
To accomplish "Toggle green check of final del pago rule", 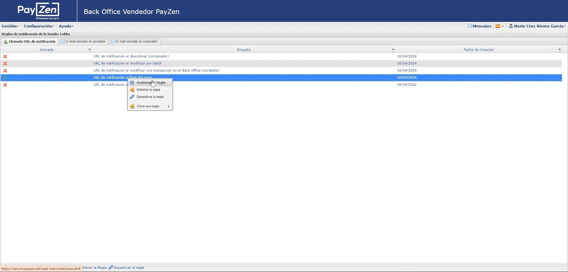I will coord(5,78).
